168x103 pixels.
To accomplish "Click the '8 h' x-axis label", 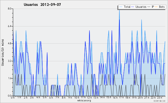I will point(64,98).
